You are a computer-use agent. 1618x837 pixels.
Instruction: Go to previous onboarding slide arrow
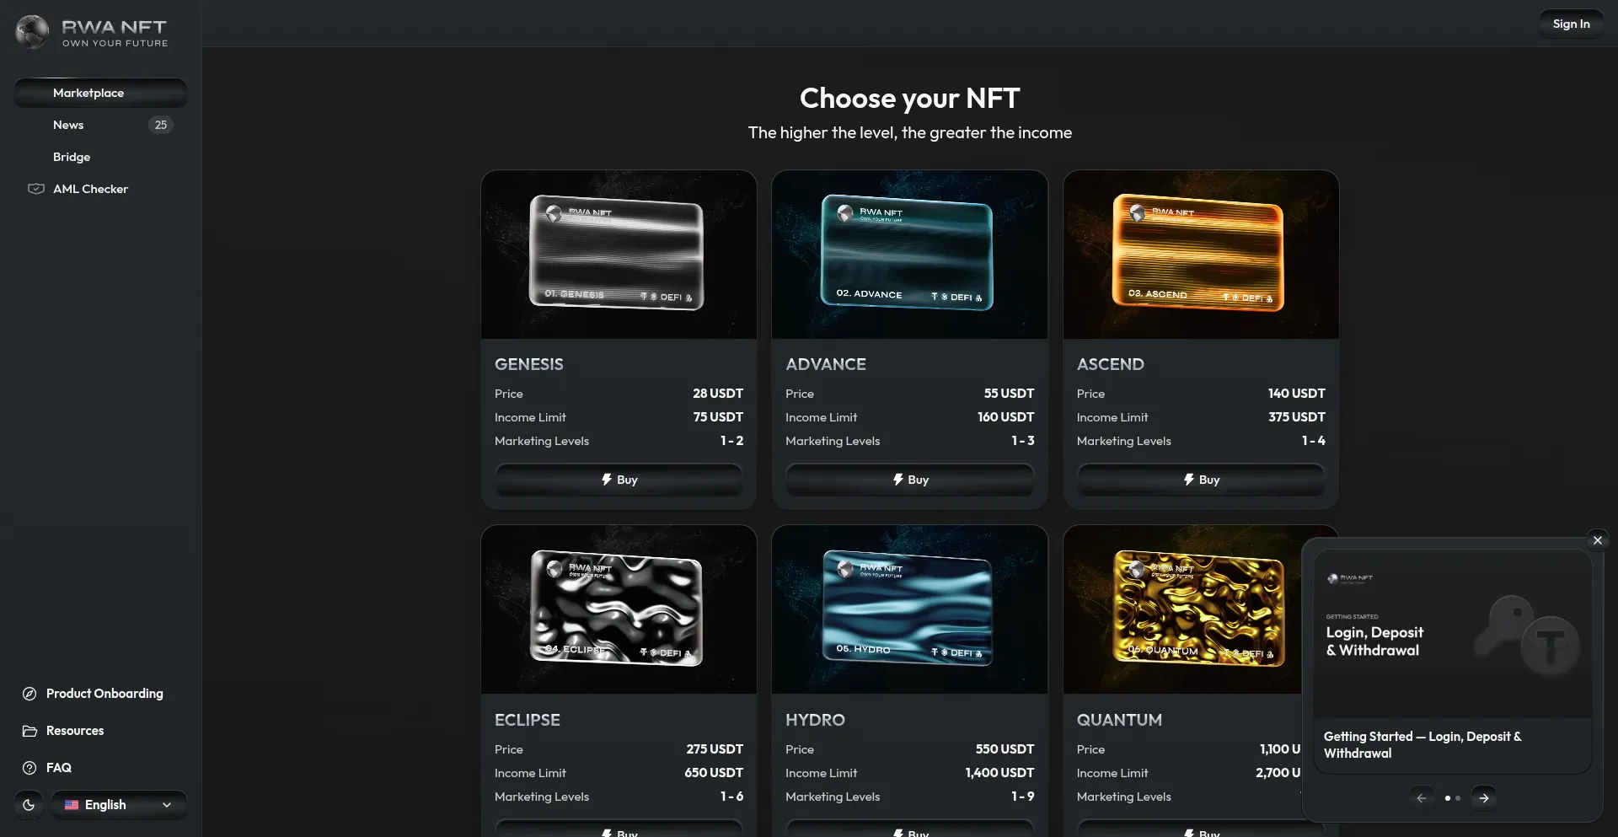[1422, 798]
